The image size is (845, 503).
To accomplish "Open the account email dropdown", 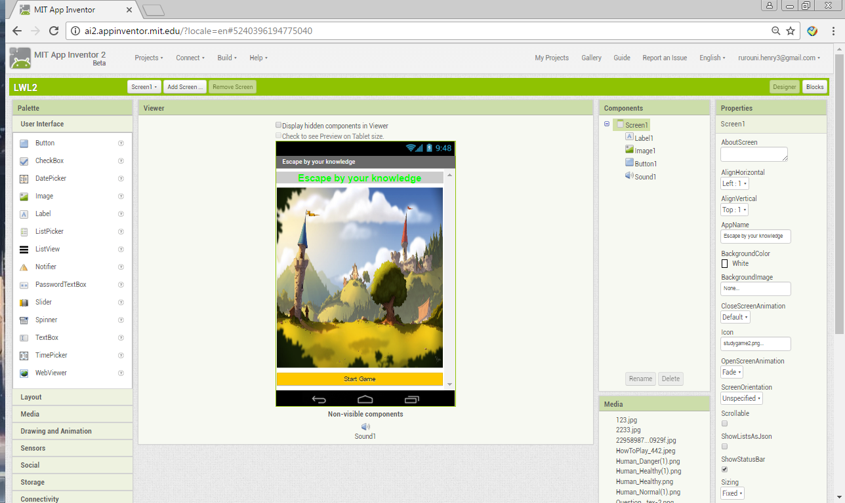I will [x=779, y=58].
